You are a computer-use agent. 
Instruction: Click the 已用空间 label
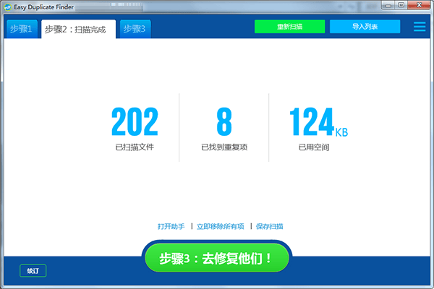point(314,147)
